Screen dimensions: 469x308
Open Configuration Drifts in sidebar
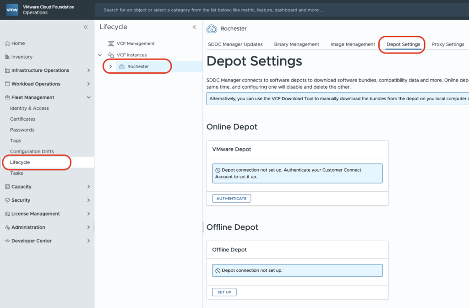click(32, 151)
